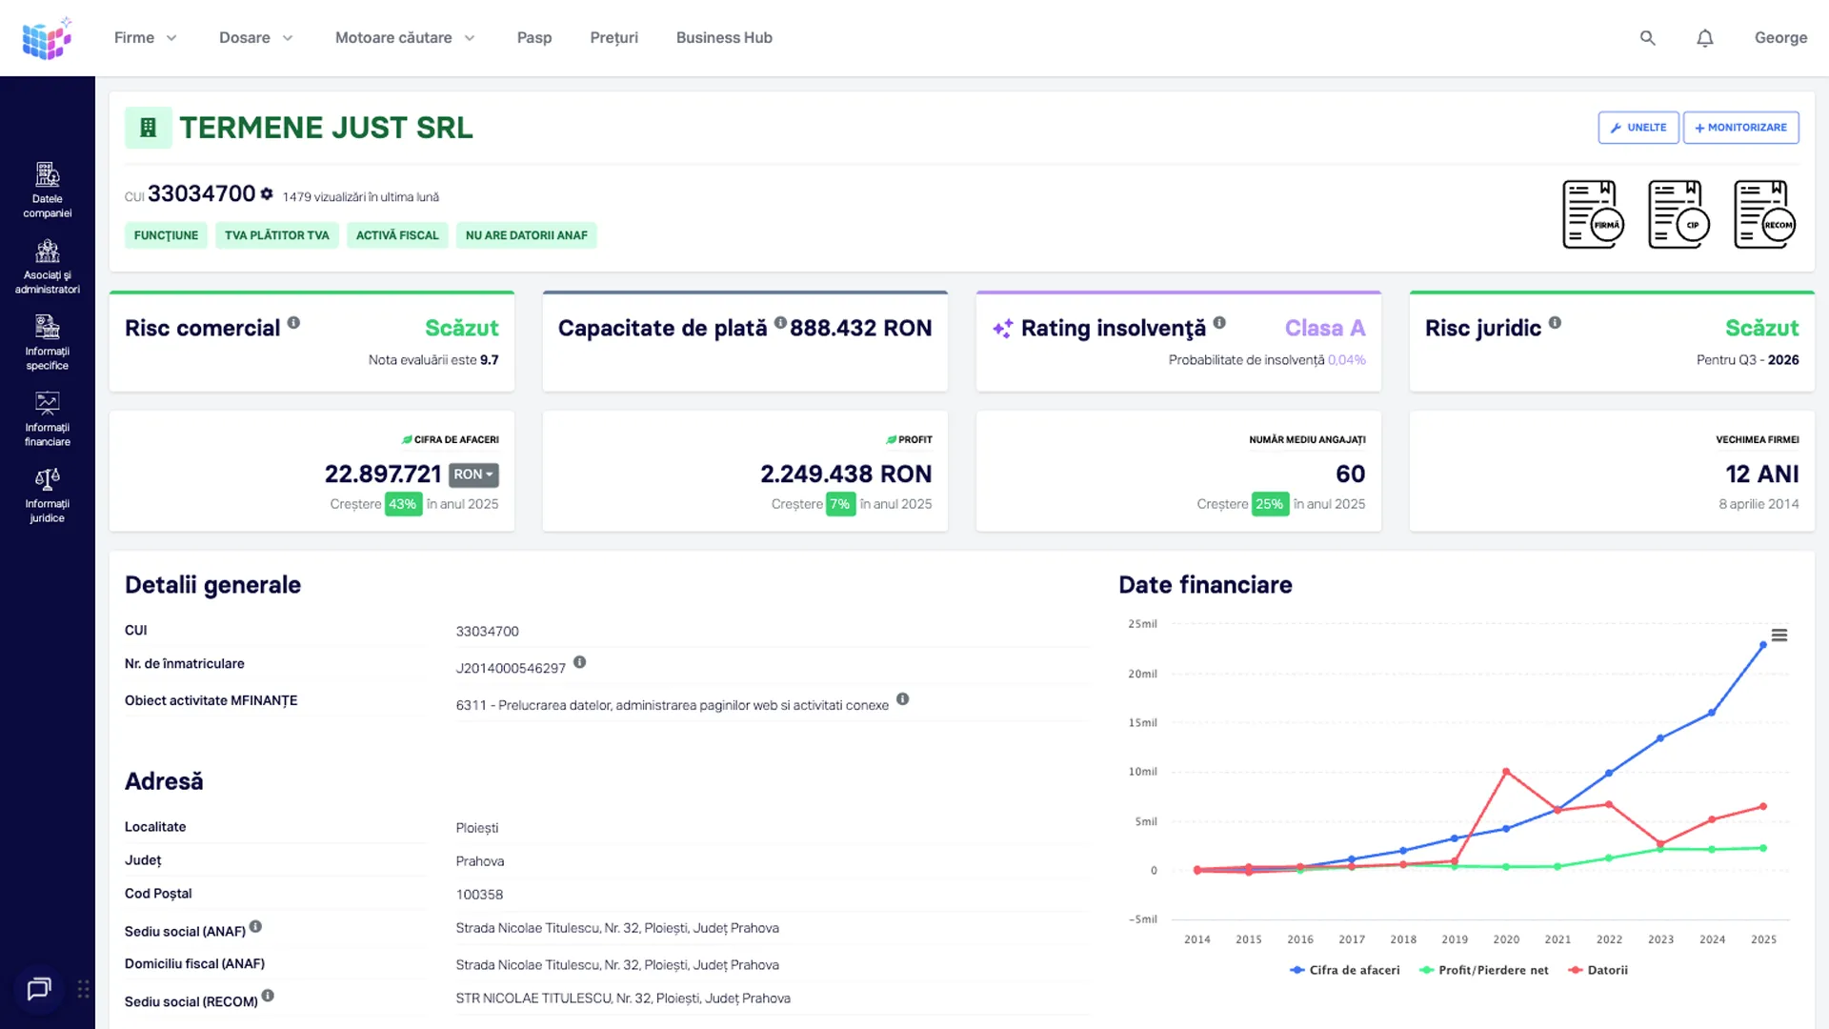Expand the Firme menu
This screenshot has width=1829, height=1029.
(146, 38)
